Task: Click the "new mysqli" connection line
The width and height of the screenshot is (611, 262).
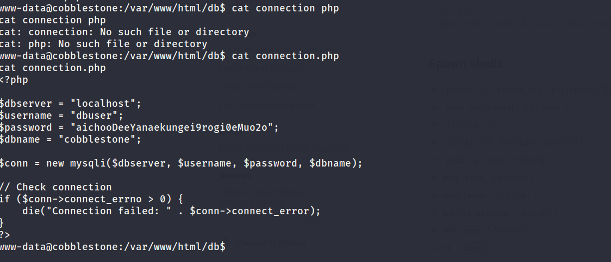Action: [181, 163]
